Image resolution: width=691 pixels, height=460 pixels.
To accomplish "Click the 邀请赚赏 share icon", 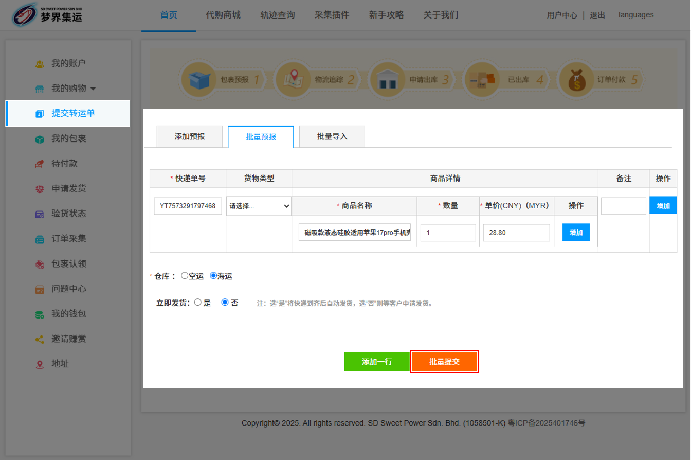I will (40, 340).
